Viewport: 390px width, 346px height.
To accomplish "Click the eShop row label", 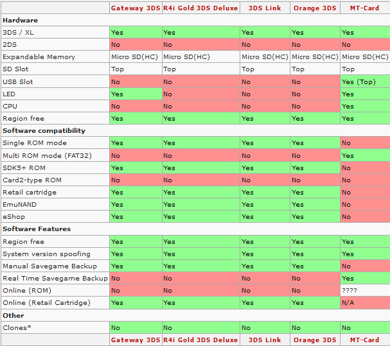I will [14, 217].
